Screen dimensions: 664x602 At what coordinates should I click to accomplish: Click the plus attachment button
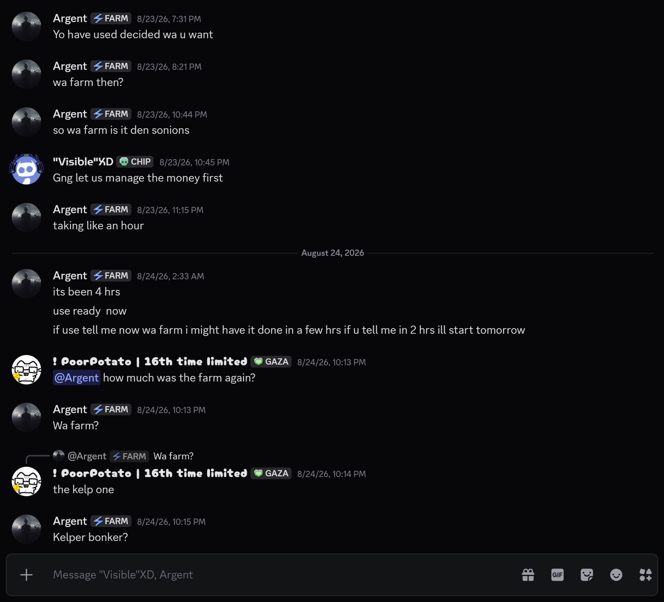coord(26,575)
